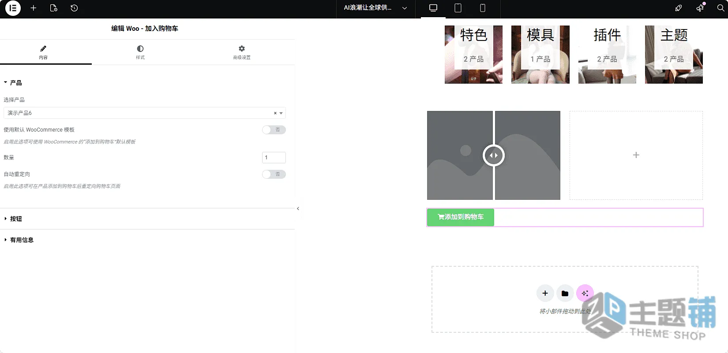Expand the 按钮 section
The image size is (728, 353).
pyautogui.click(x=147, y=219)
